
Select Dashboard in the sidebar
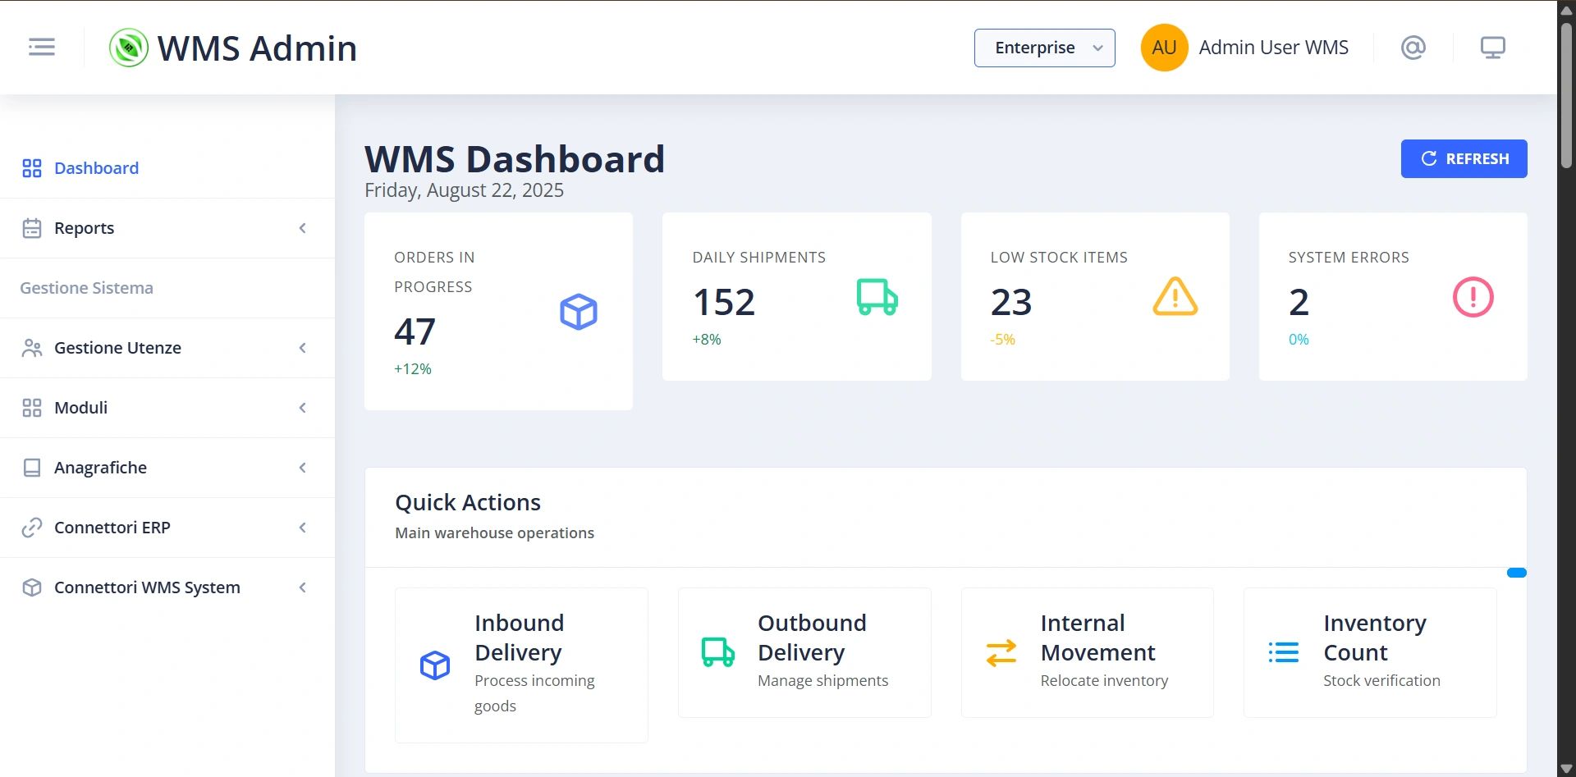pos(96,168)
